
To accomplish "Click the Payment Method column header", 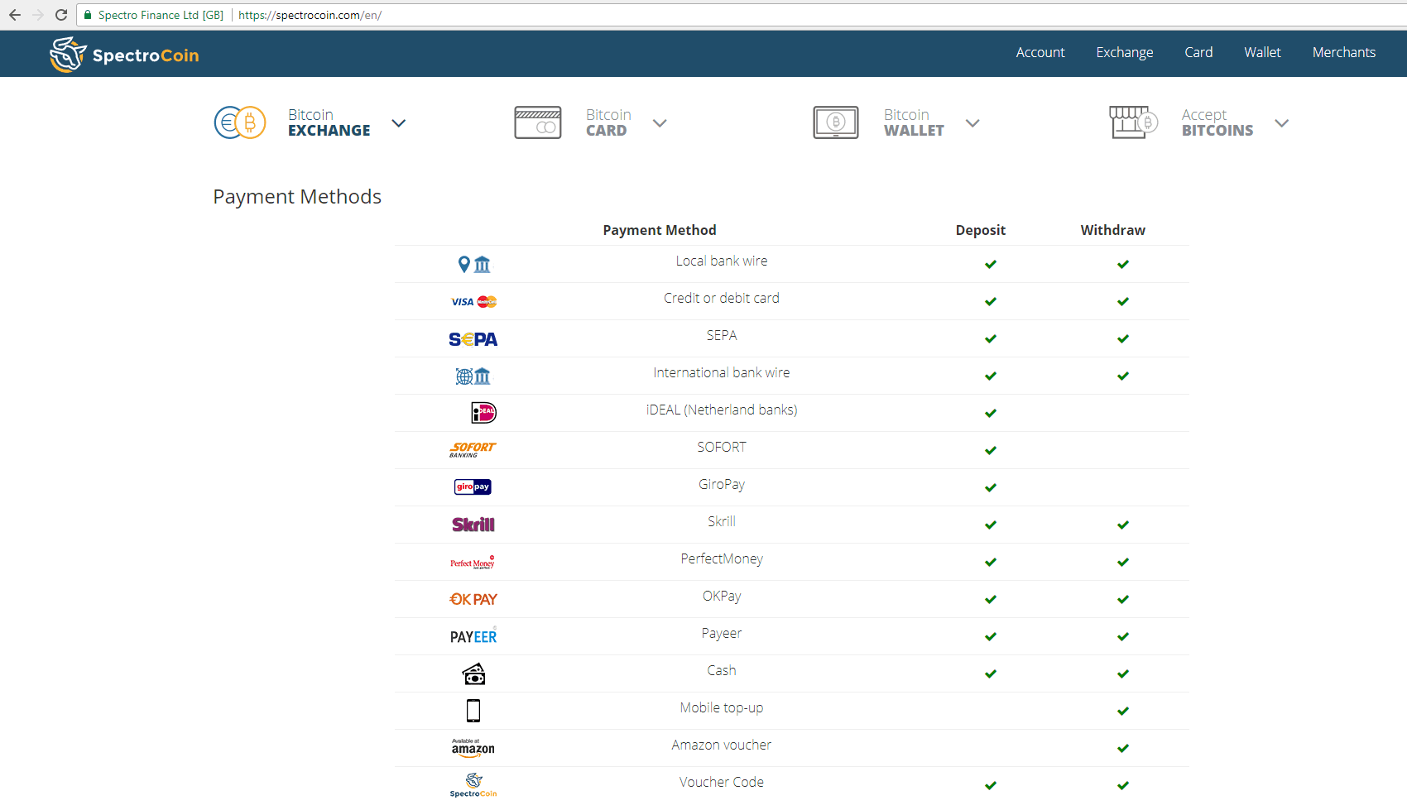I will point(660,230).
